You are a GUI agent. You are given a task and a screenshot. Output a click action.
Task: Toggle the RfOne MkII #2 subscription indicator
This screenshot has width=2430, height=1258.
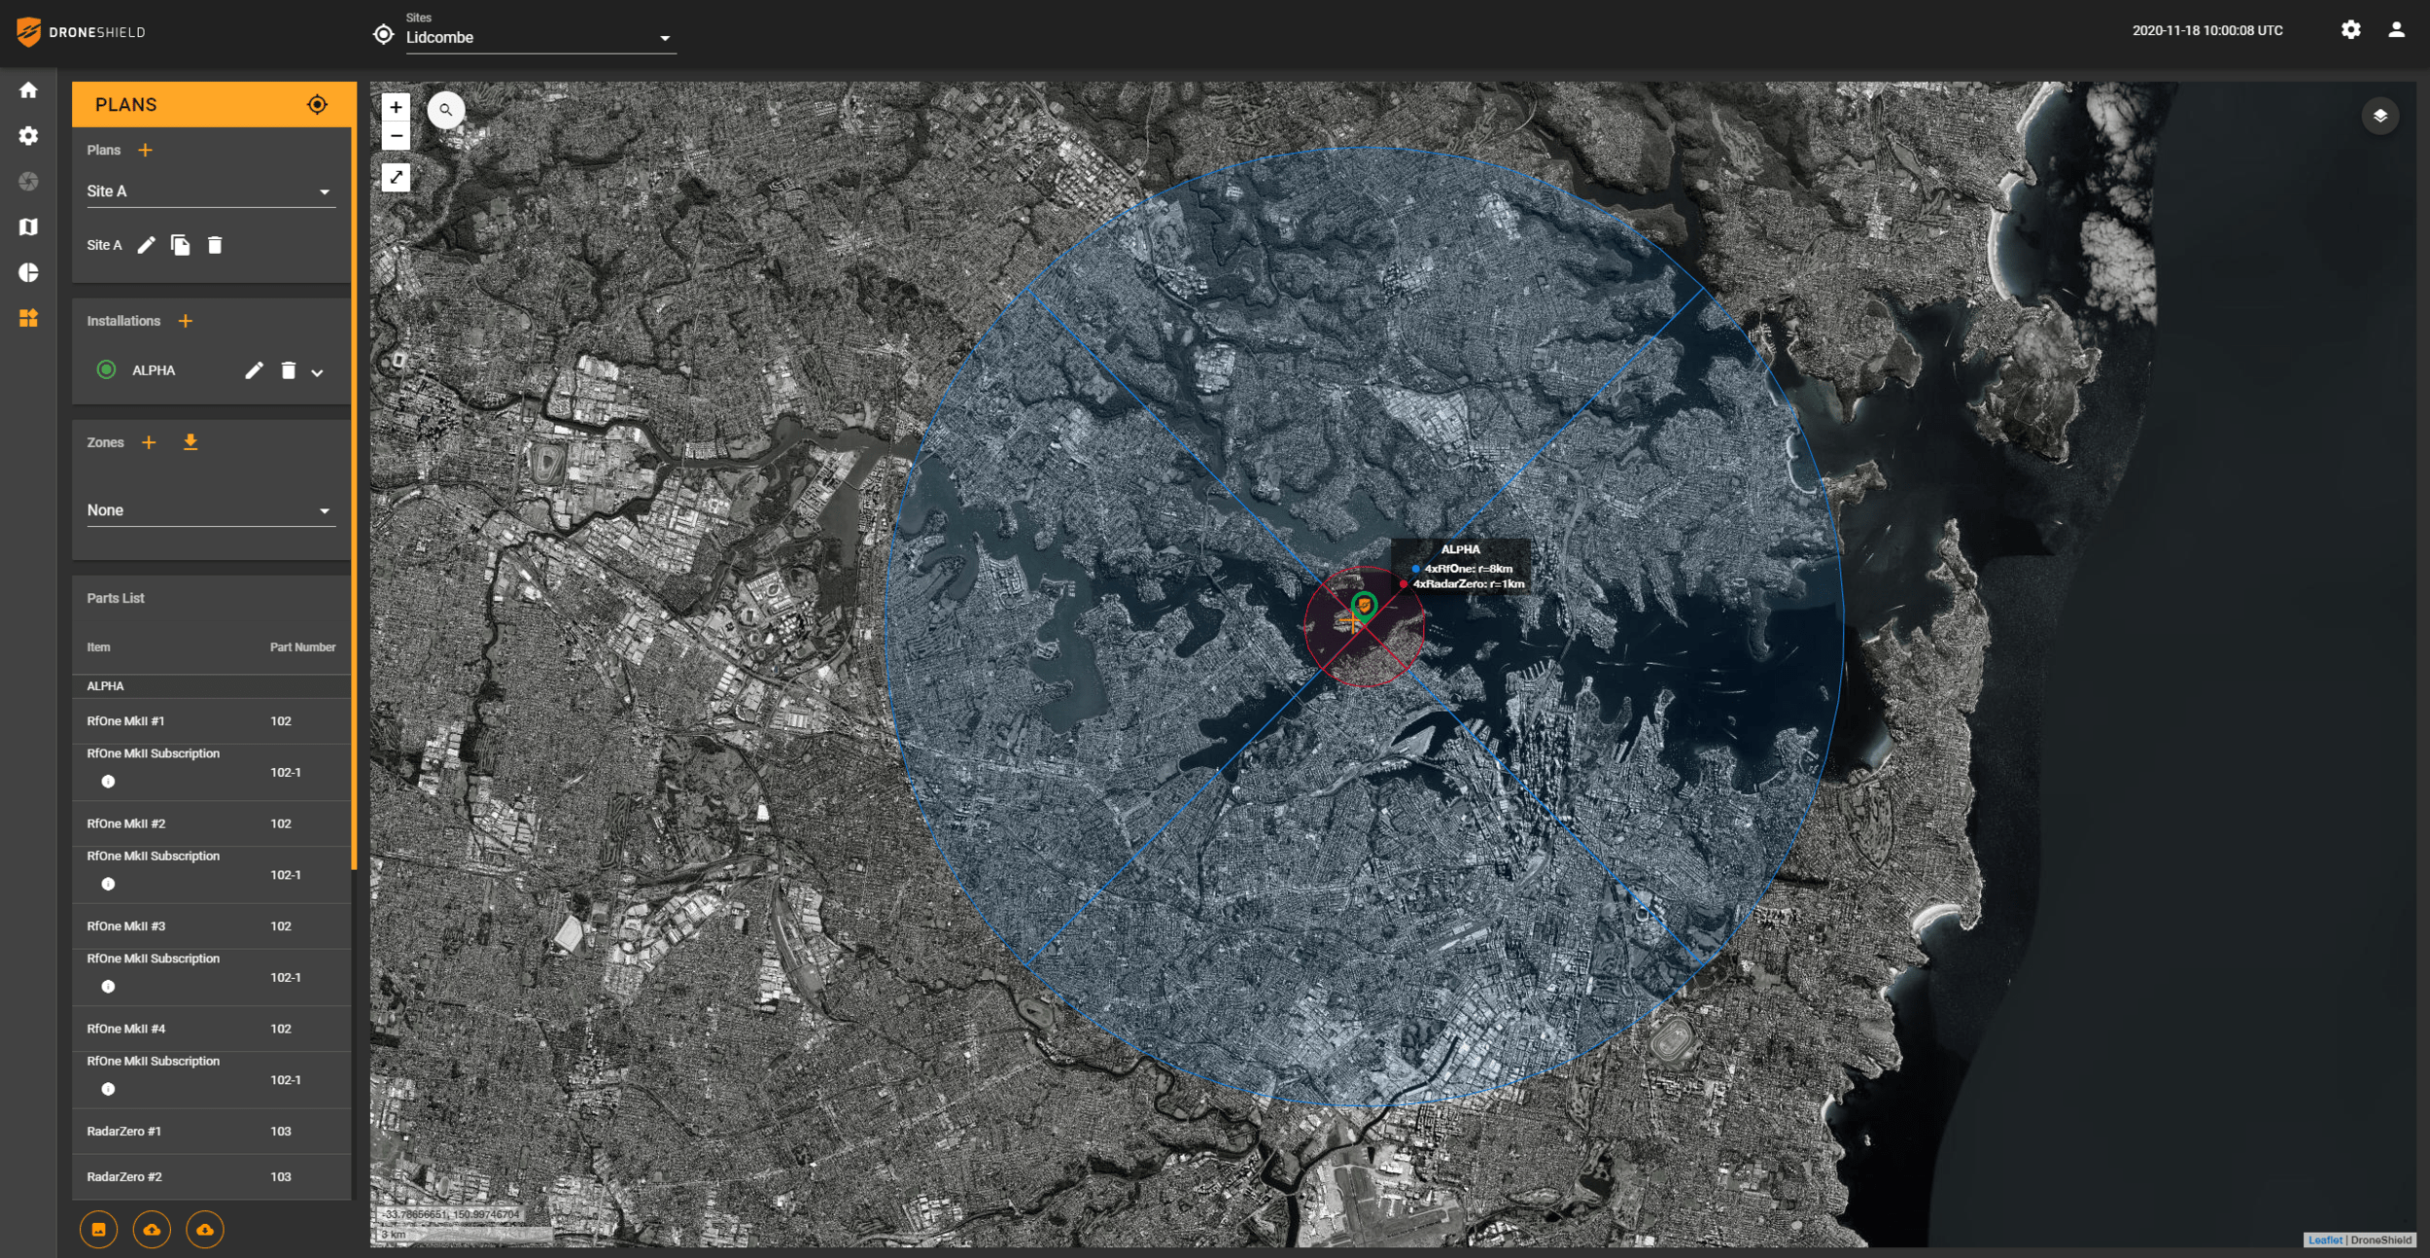(108, 884)
